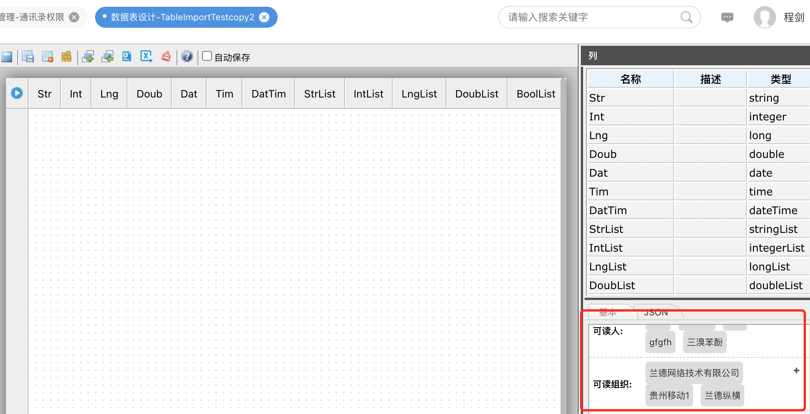The width and height of the screenshot is (810, 414).
Task: Click the Excel document template icon
Action: pyautogui.click(x=127, y=57)
